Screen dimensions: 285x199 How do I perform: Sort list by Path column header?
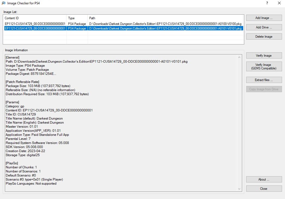(165, 18)
